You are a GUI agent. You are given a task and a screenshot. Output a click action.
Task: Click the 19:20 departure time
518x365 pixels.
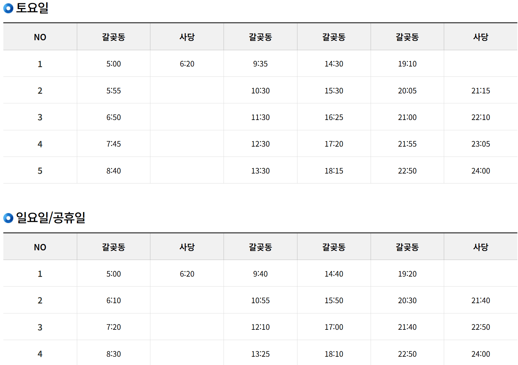pos(407,274)
